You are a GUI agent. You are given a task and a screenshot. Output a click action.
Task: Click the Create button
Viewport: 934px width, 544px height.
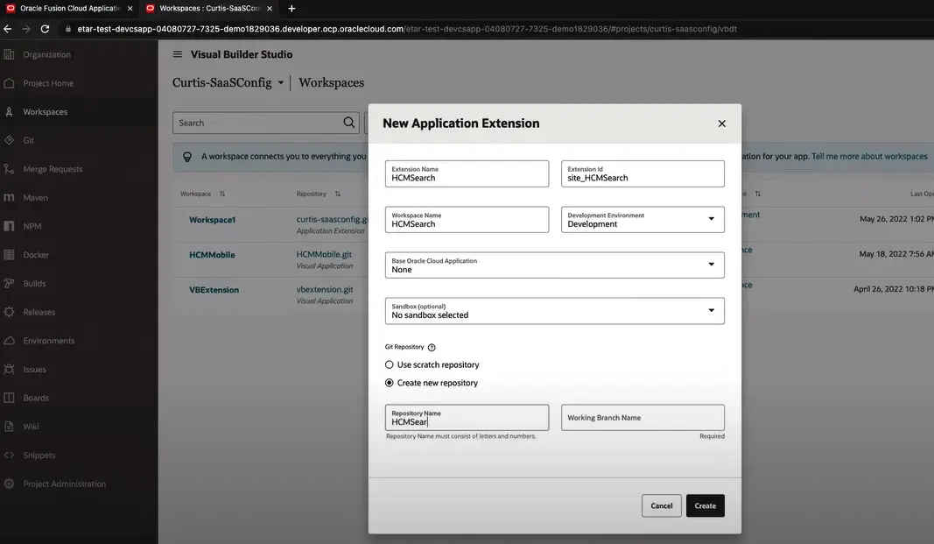706,505
